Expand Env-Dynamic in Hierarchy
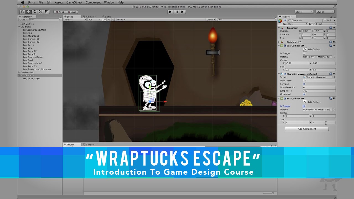 click(x=19, y=72)
